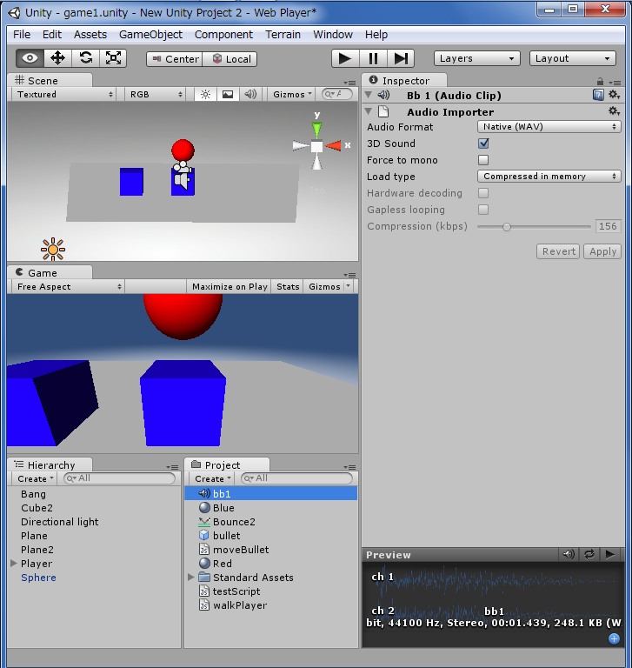The height and width of the screenshot is (668, 632).
Task: Uncheck the 3D Sound checkbox
Action: pos(483,144)
